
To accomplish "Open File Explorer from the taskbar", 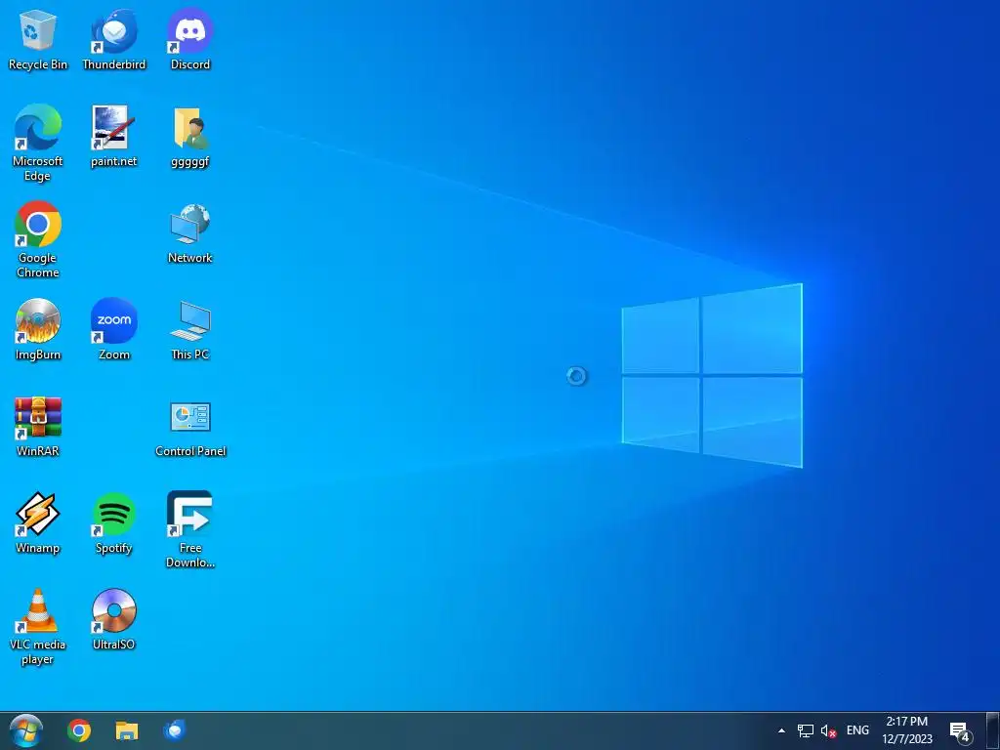I will click(126, 730).
